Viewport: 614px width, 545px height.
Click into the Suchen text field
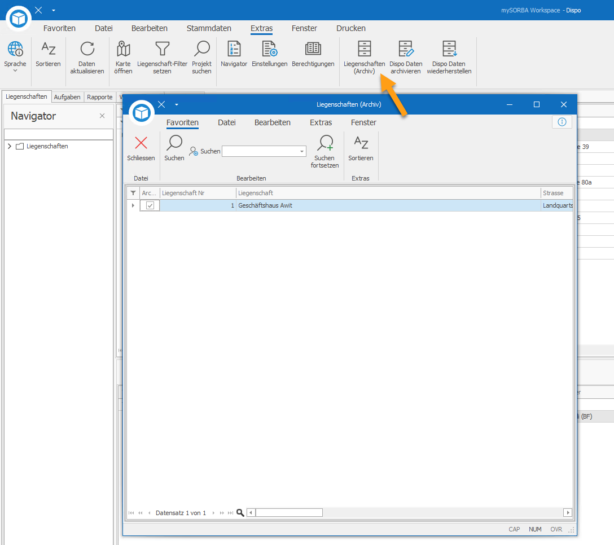260,151
